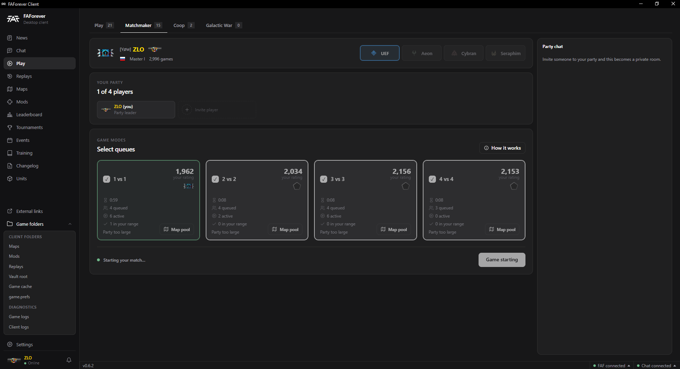Click the Game folders folder icon
Image resolution: width=680 pixels, height=369 pixels.
point(10,224)
